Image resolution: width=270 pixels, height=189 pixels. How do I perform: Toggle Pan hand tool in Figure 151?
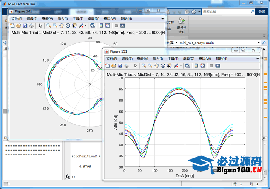click(x=156, y=66)
